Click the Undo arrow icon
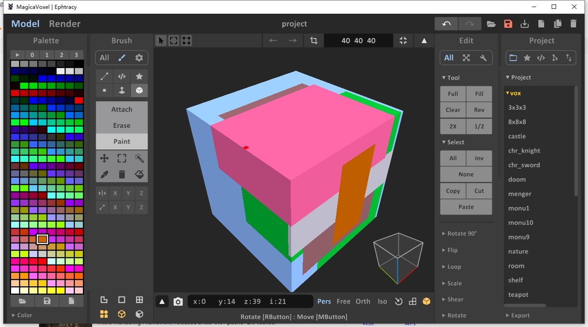 point(446,24)
